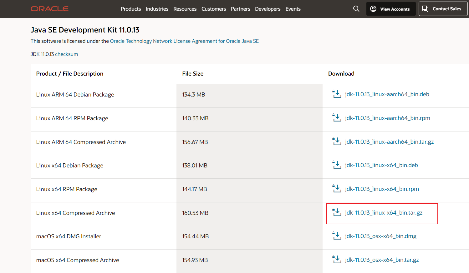Click the 138.01 MB file size

click(195, 165)
